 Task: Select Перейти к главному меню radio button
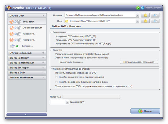point(57,77)
